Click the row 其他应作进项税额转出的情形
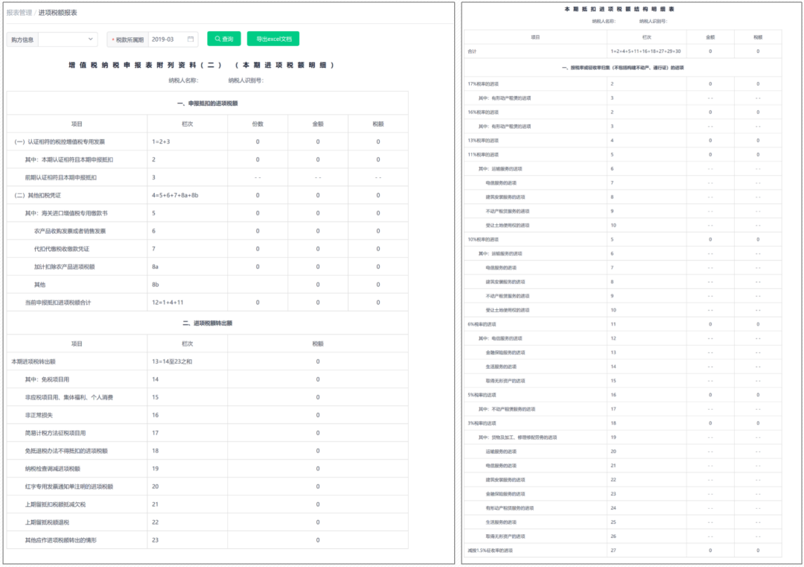 (x=207, y=539)
